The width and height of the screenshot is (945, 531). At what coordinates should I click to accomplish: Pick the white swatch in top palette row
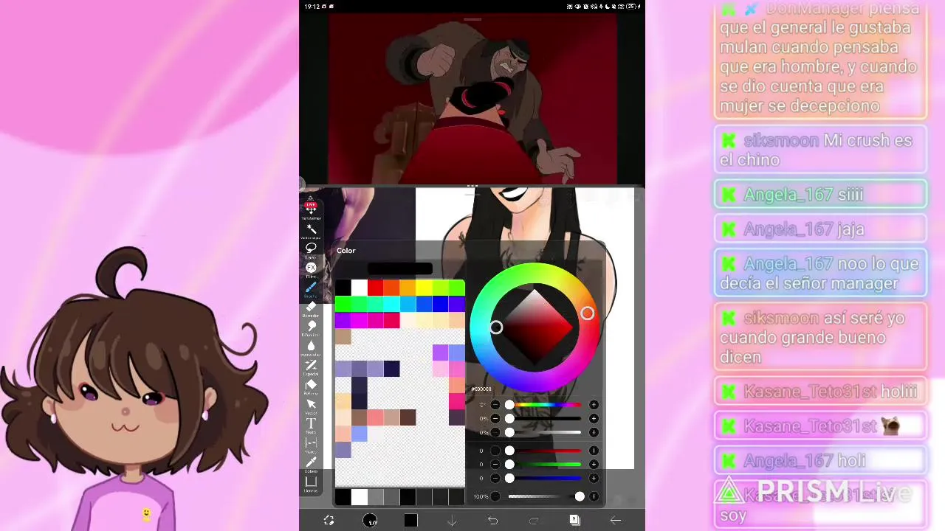point(359,288)
